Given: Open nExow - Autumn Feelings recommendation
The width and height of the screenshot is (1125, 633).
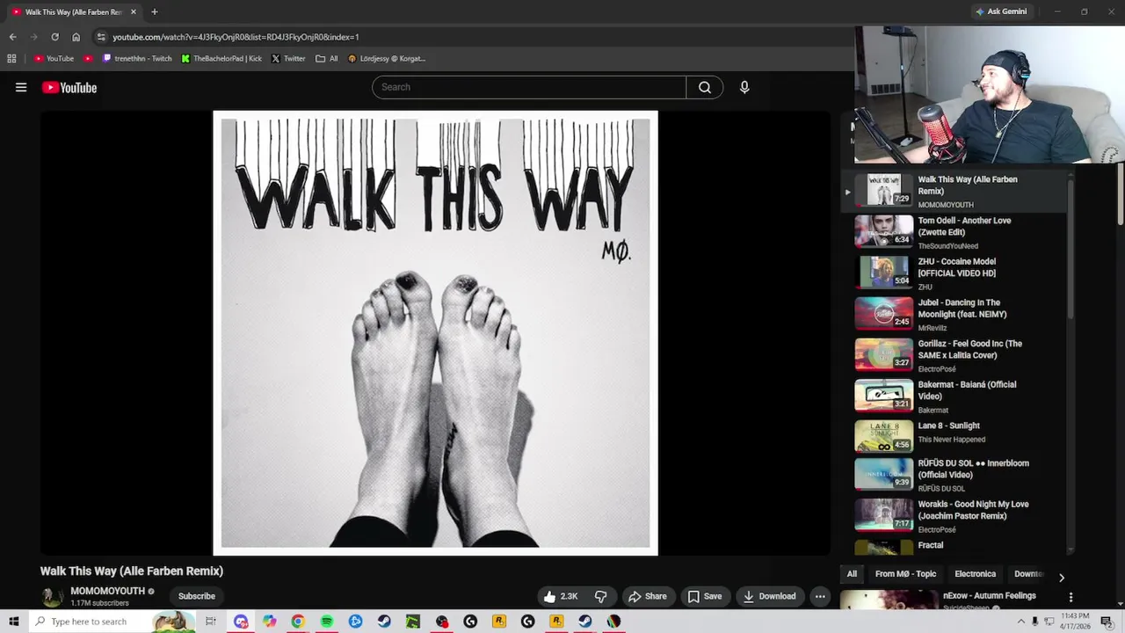Looking at the screenshot, I should click(x=990, y=596).
